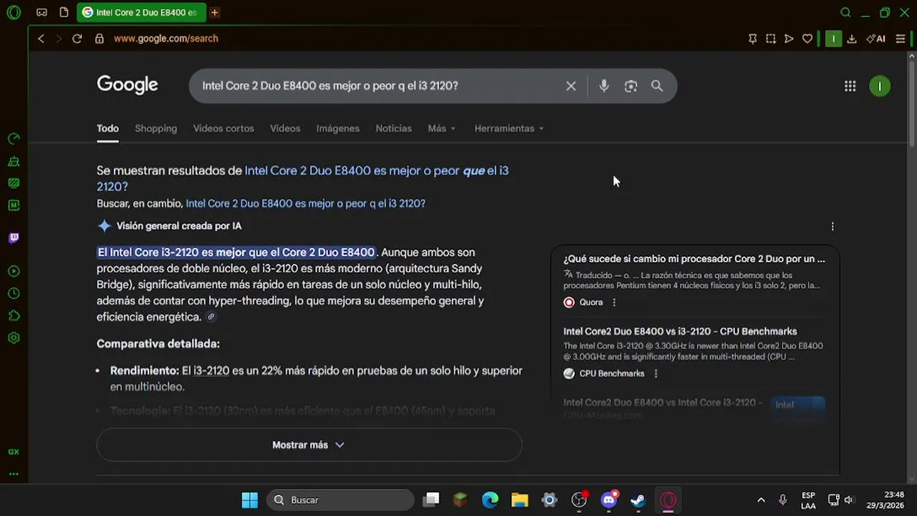Open the Windows Start menu
The height and width of the screenshot is (516, 917).
click(x=249, y=500)
